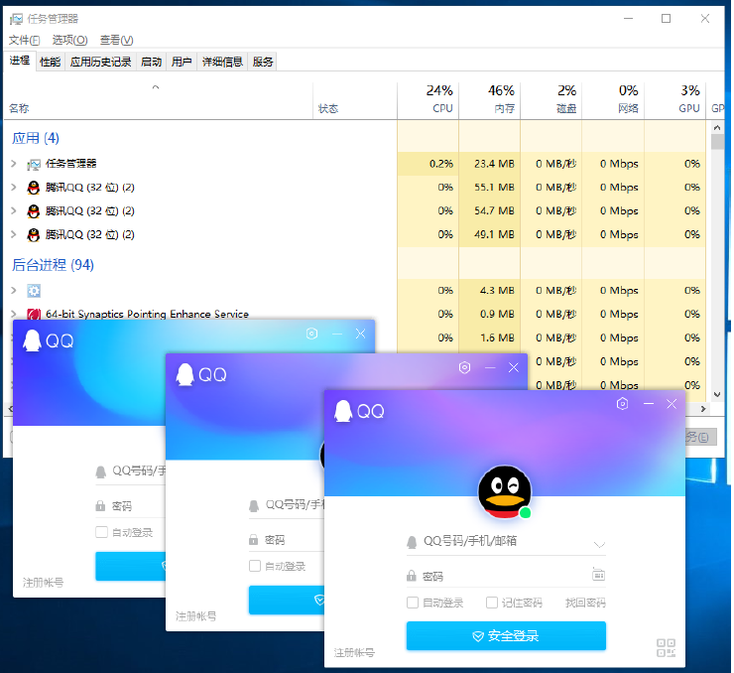Toggle 记住密码 checkbox
The height and width of the screenshot is (673, 734).
tap(492, 603)
